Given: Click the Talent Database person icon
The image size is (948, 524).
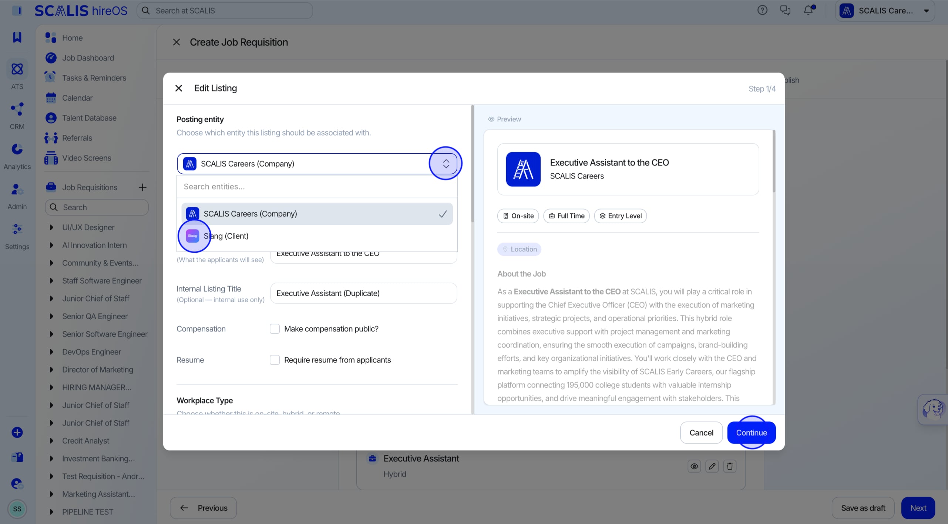Looking at the screenshot, I should (51, 118).
